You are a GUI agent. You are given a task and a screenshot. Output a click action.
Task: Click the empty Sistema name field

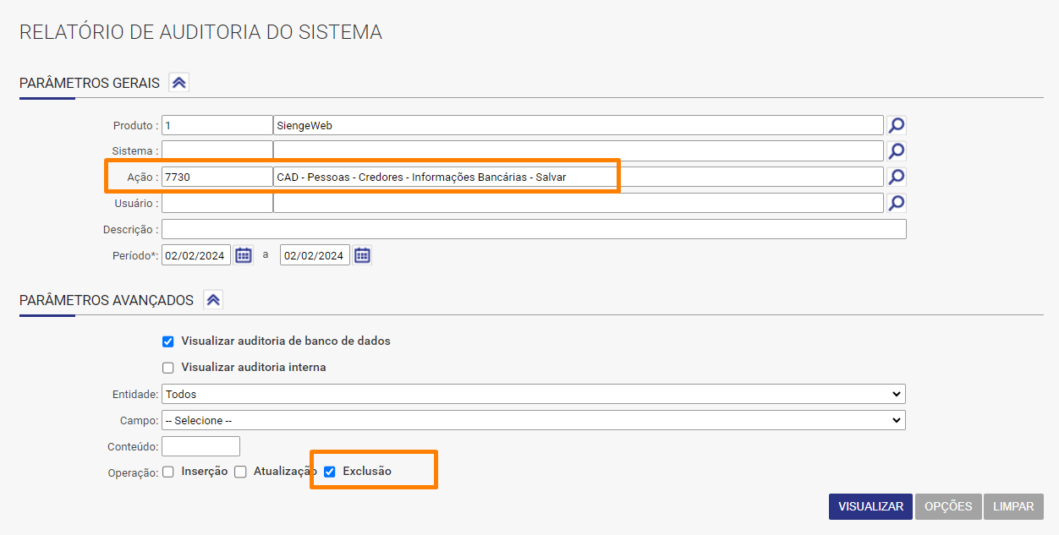(579, 151)
